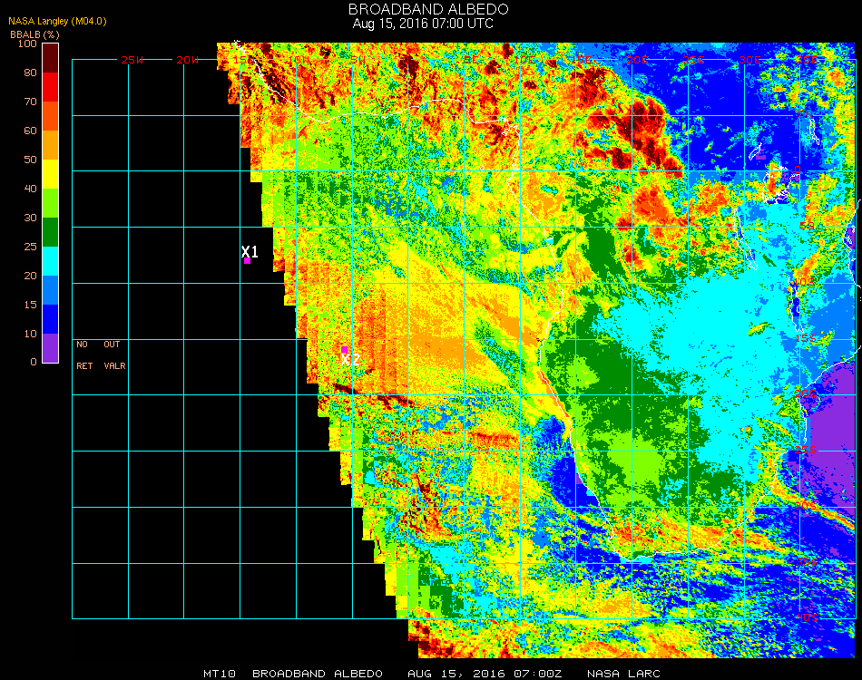Select the yellow 40-50 legend swatch
This screenshot has width=862, height=680.
coord(50,174)
